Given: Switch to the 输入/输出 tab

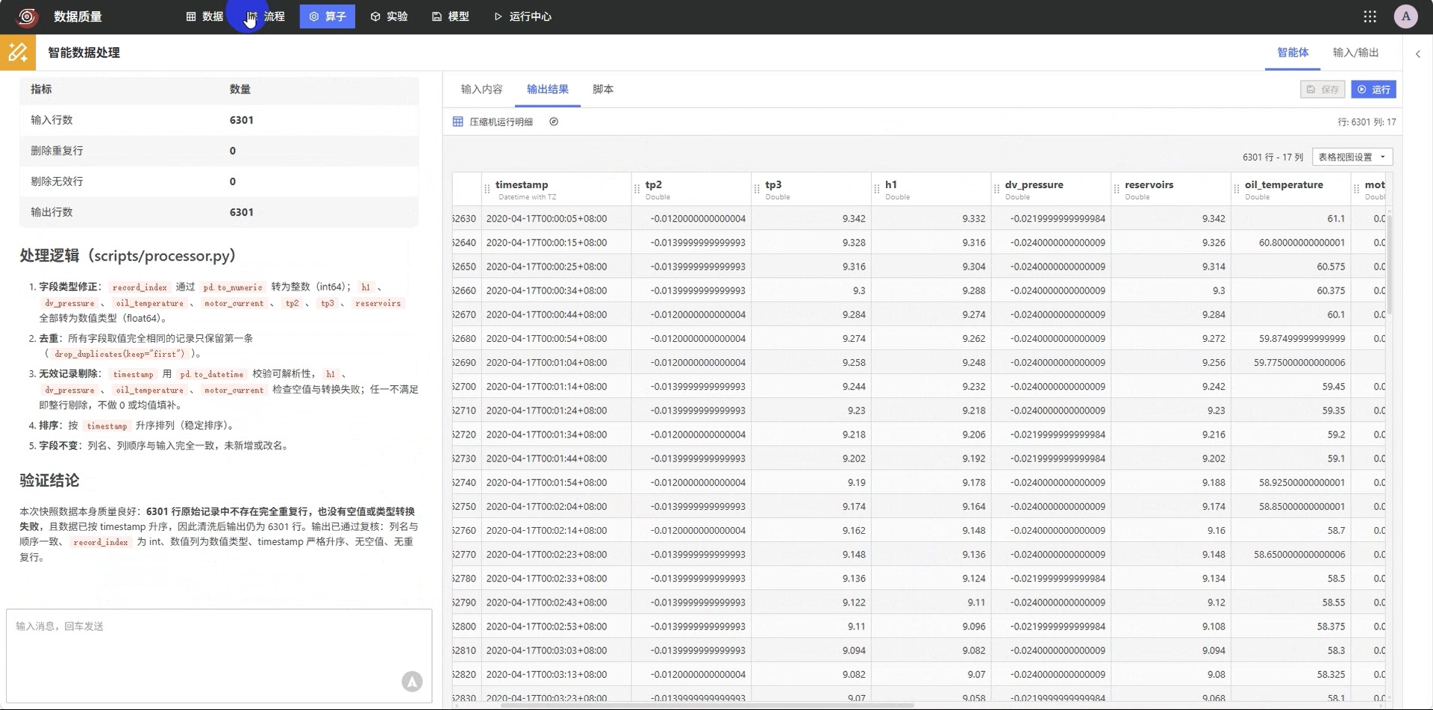Looking at the screenshot, I should 1355,52.
